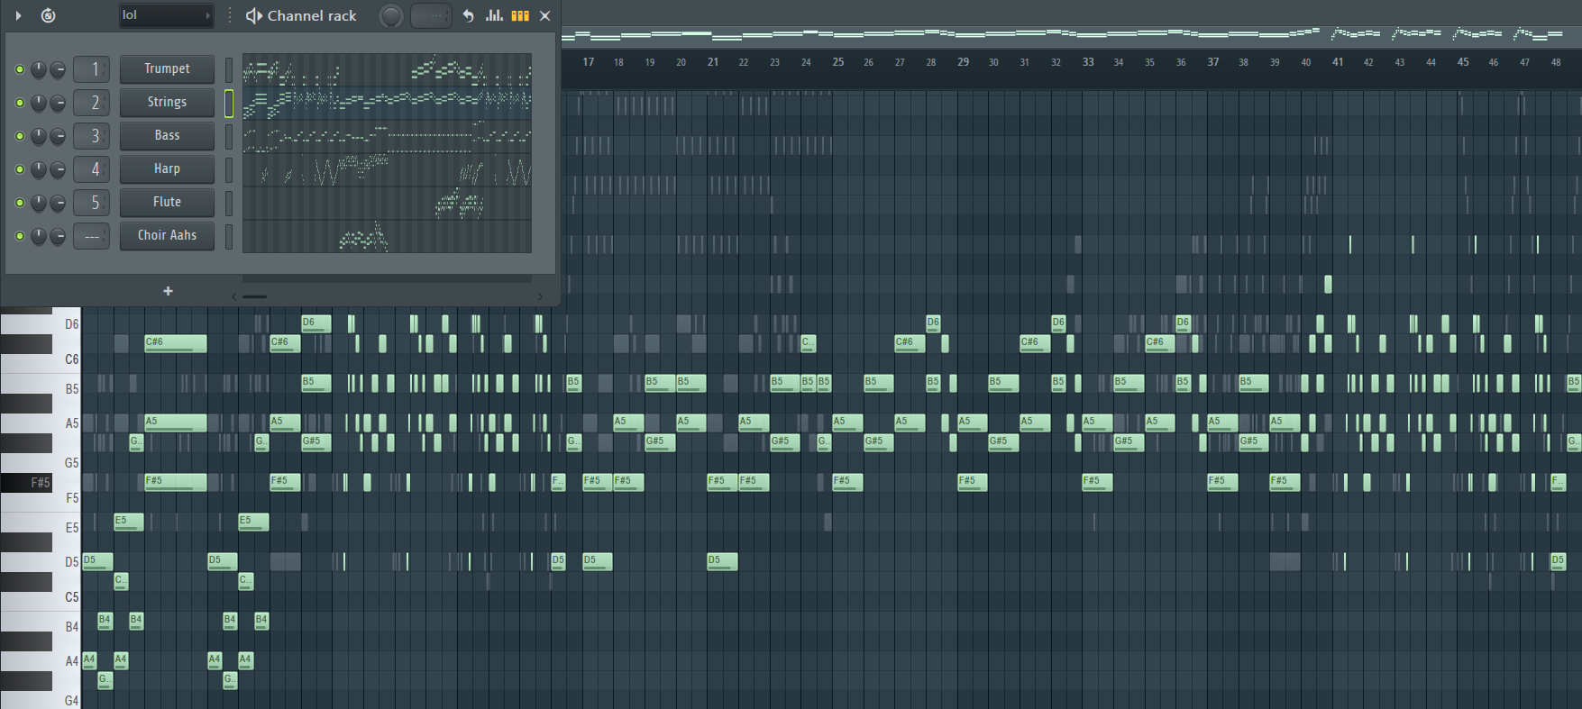Click the speaker icon beside Channel rack
This screenshot has width=1582, height=709.
pyautogui.click(x=254, y=15)
